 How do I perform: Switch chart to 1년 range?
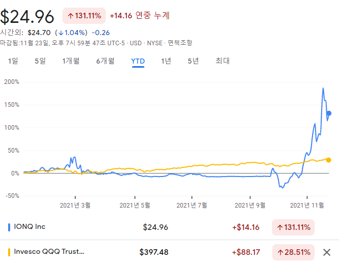pos(166,61)
